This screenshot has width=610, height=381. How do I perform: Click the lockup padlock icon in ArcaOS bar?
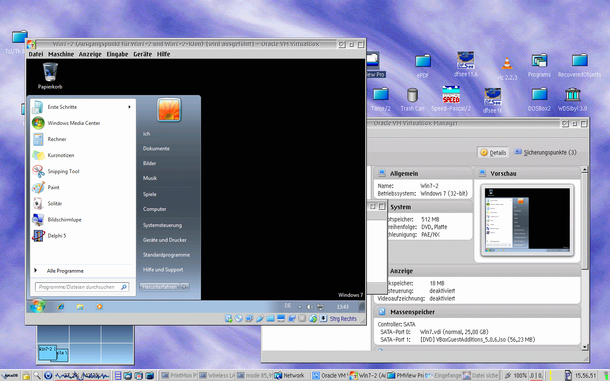(26, 375)
